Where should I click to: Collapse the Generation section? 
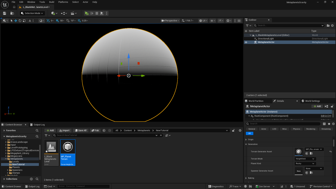[246, 144]
